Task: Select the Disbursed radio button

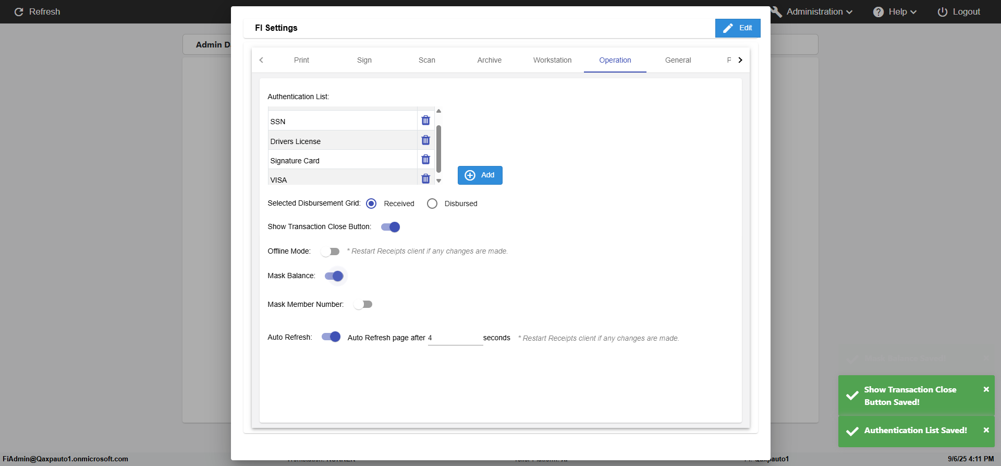Action: (x=432, y=204)
